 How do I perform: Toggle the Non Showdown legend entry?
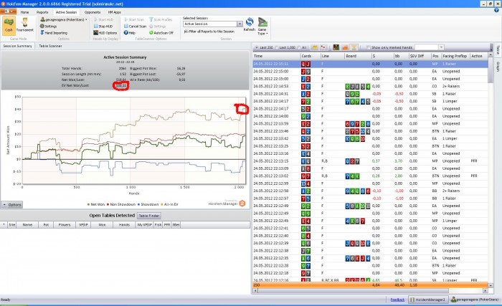point(121,204)
